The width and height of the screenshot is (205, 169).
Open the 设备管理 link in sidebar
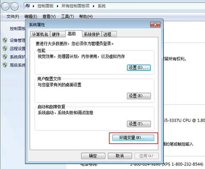tap(18, 40)
